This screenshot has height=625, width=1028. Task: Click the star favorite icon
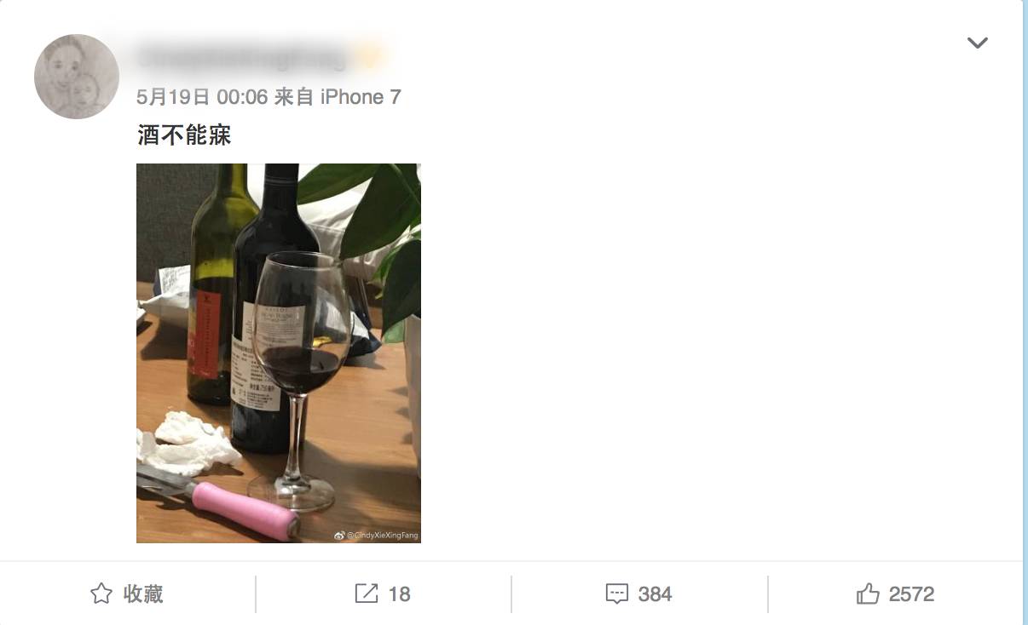101,593
